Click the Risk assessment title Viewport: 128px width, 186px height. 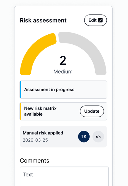[43, 20]
